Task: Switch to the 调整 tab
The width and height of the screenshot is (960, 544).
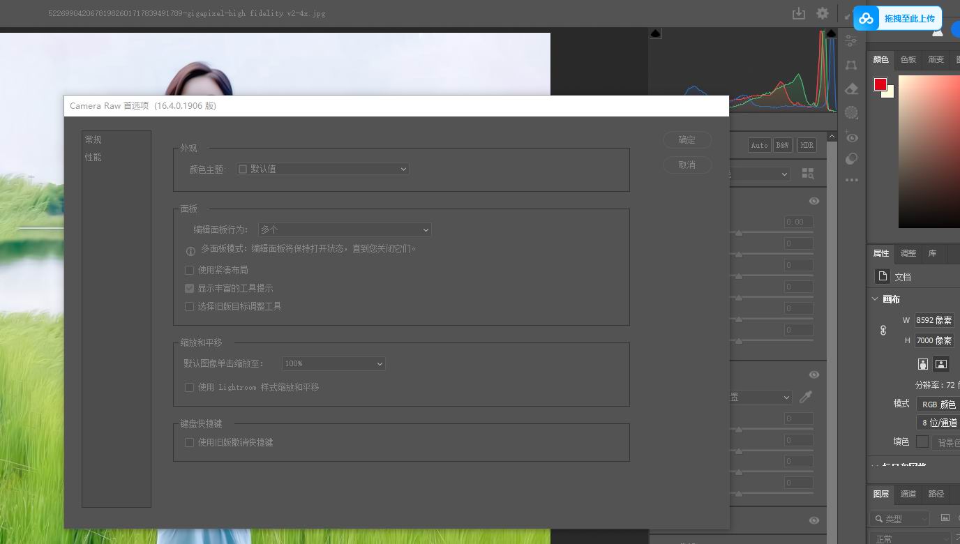Action: tap(908, 253)
